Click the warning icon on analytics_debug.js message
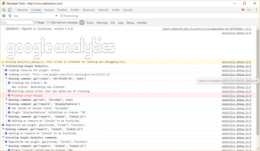The height and width of the screenshot is (151, 260). pyautogui.click(x=3, y=62)
